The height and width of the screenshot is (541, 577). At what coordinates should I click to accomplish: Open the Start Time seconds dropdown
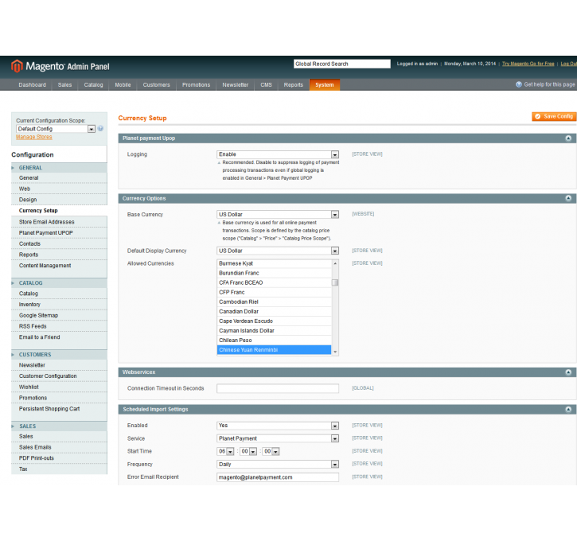[x=271, y=451]
